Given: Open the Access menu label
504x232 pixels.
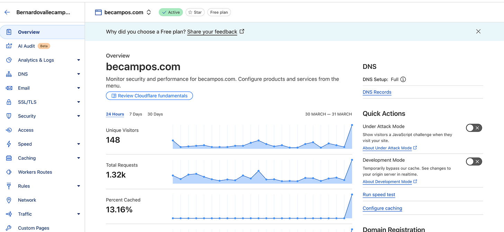Looking at the screenshot, I should (x=26, y=130).
